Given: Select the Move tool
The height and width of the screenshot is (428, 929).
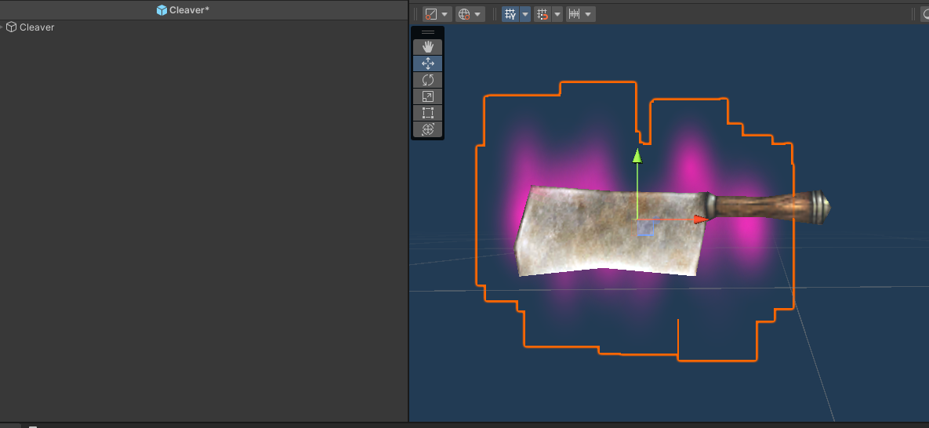Looking at the screenshot, I should click(428, 63).
